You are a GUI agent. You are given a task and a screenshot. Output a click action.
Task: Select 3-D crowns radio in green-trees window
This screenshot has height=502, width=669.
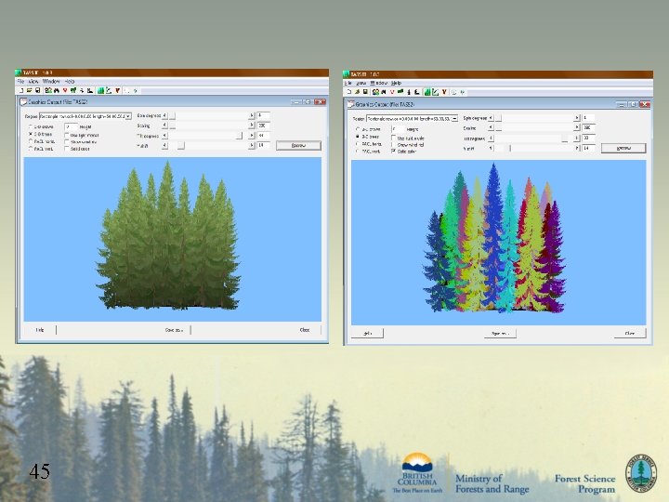[x=31, y=126]
